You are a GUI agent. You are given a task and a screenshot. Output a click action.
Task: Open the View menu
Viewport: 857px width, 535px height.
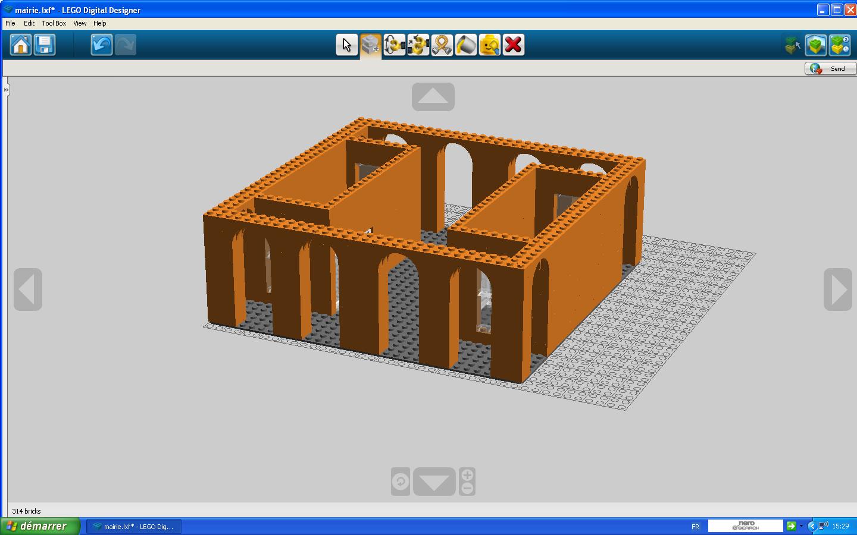80,23
